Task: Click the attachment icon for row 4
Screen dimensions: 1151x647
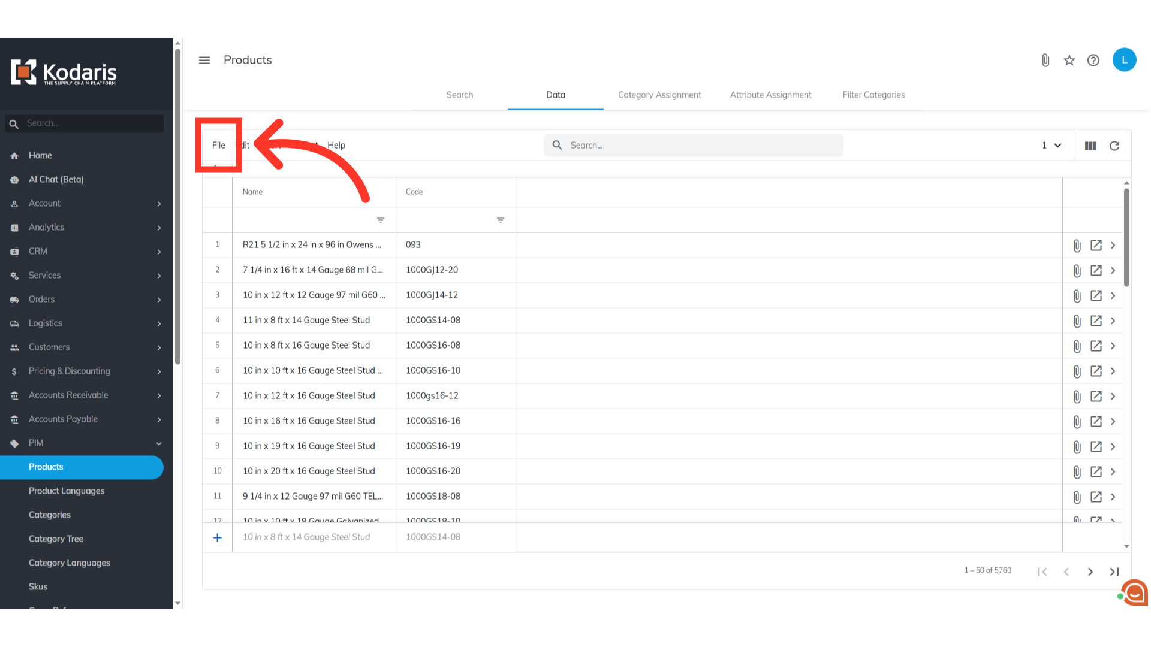Action: coord(1077,321)
